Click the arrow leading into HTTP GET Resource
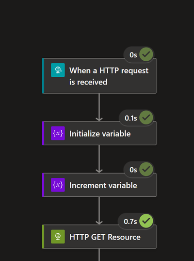Screen dimensions: 194x261 (99, 210)
